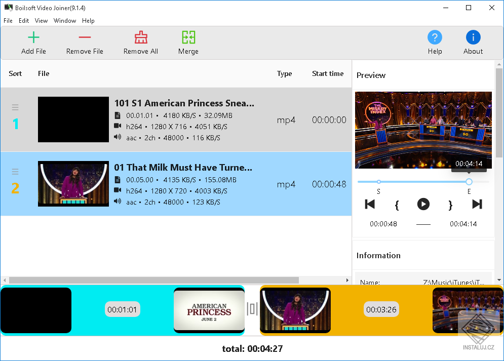
Task: Click the audio speaker icon in row 2
Action: [118, 202]
